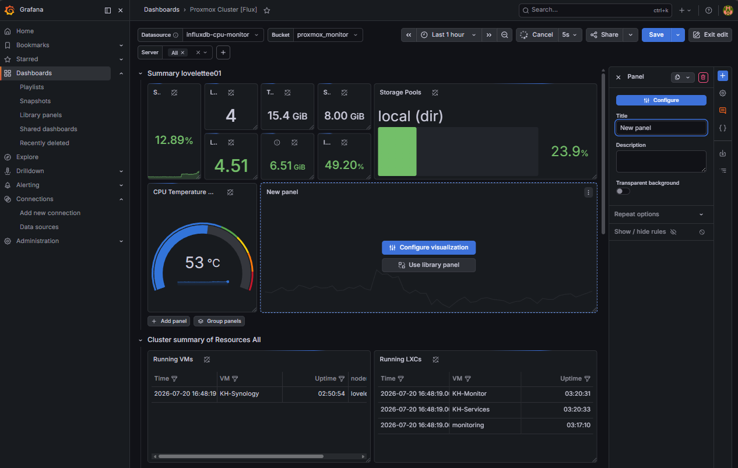Expand the Bookmarks menu section
This screenshot has height=468, width=738.
click(x=121, y=45)
